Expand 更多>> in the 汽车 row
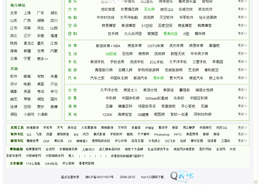This screenshot has width=258, height=185. [242, 78]
